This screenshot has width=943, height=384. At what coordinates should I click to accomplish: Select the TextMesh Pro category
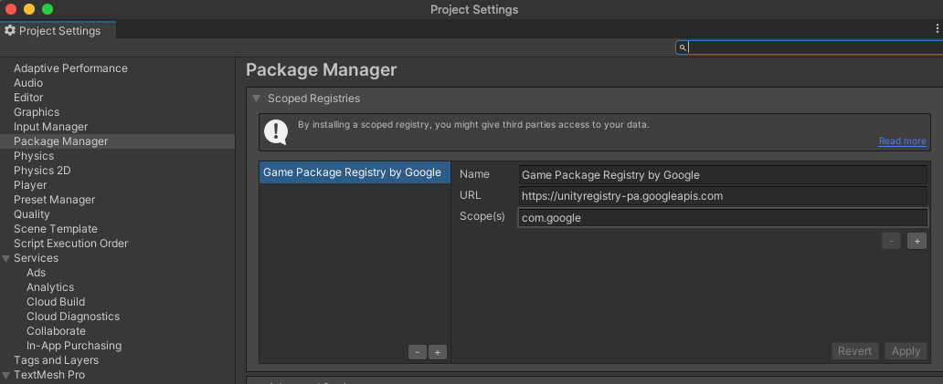point(49,375)
